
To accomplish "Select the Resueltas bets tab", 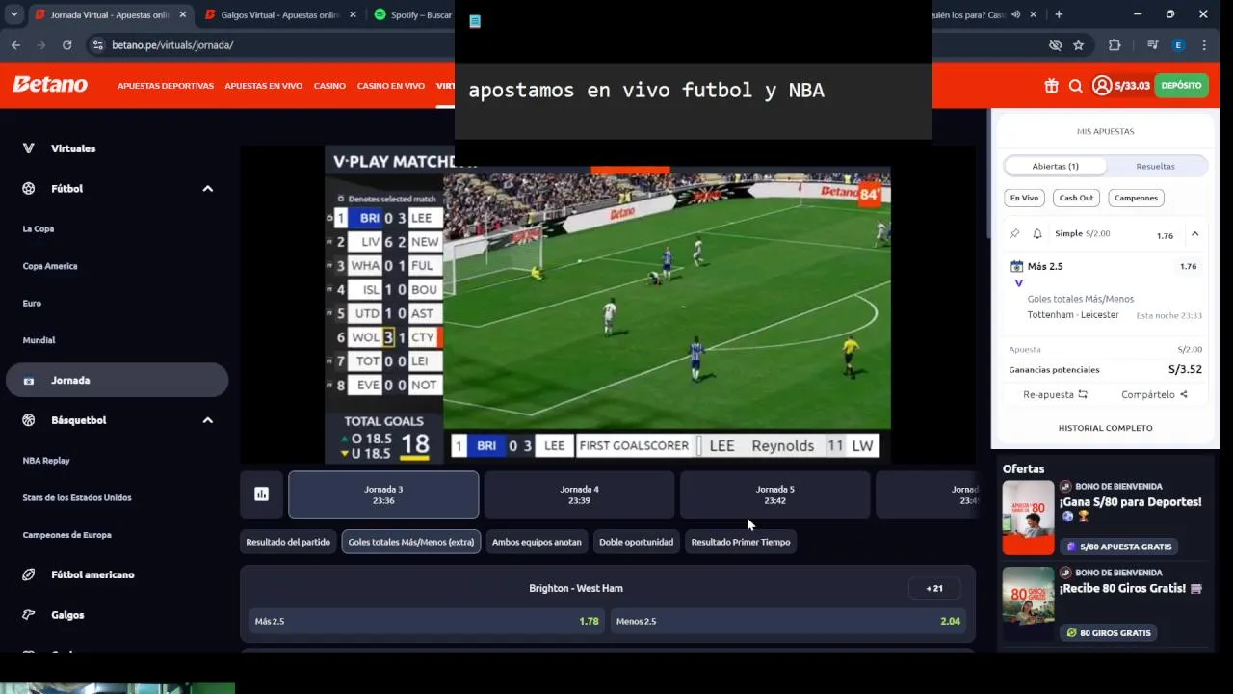I will pos(1155,166).
